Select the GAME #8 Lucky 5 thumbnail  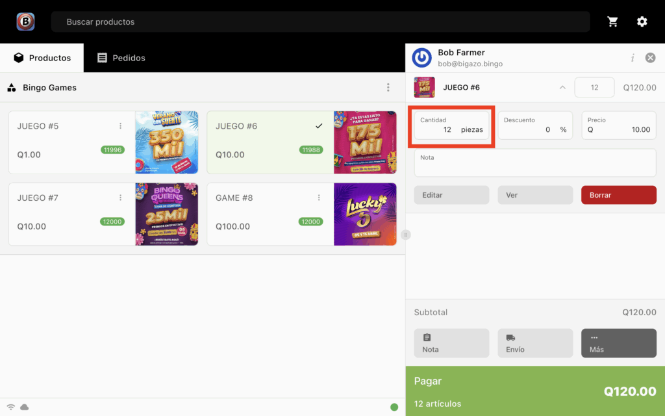(x=365, y=214)
